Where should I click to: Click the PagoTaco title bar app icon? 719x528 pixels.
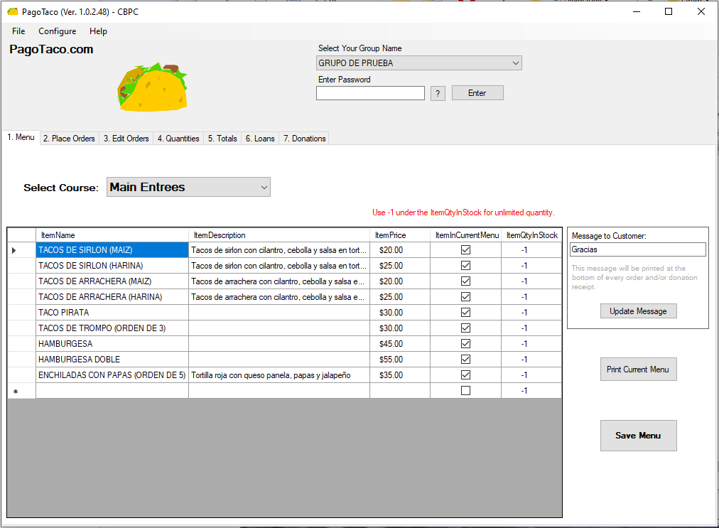[x=12, y=11]
